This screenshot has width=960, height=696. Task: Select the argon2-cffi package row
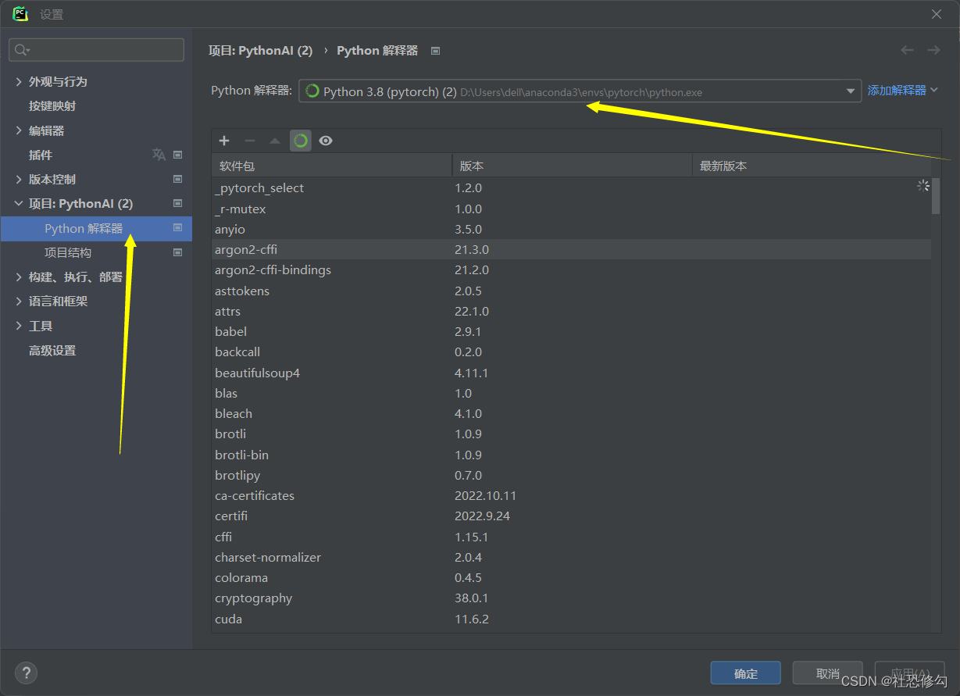point(246,249)
